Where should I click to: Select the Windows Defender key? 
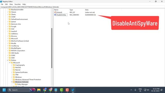22,82
